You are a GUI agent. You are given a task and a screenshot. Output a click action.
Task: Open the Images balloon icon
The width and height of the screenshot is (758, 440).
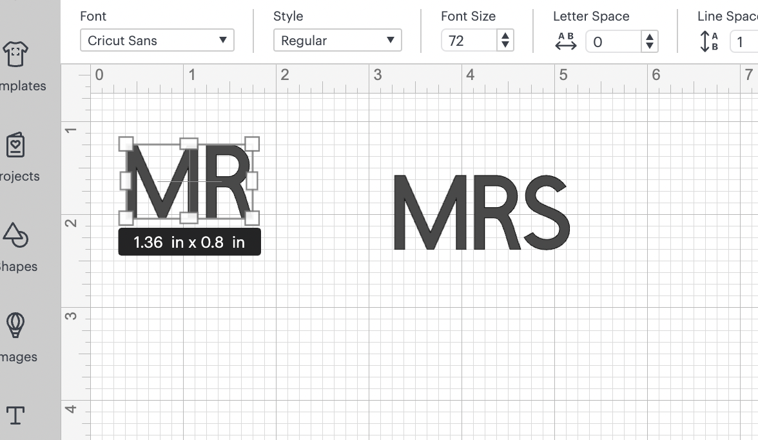(15, 325)
